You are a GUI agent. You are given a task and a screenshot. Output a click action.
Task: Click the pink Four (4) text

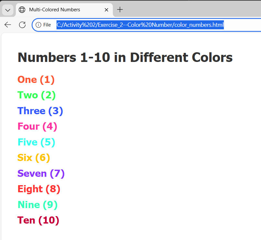point(37,126)
